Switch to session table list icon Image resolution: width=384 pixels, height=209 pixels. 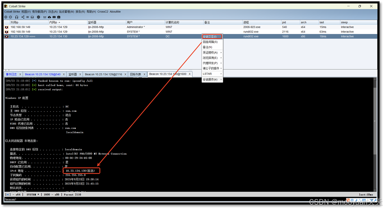click(x=27, y=17)
